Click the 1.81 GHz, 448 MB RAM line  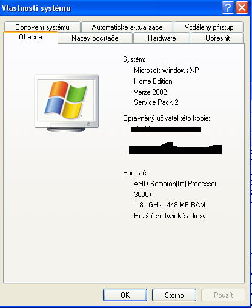(170, 205)
